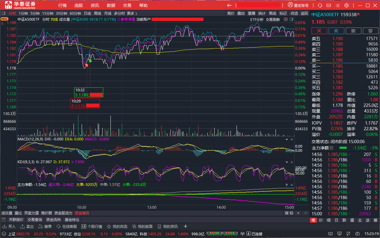Open the settings gear icon
This screenshot has height=238, width=380.
coord(346,5)
